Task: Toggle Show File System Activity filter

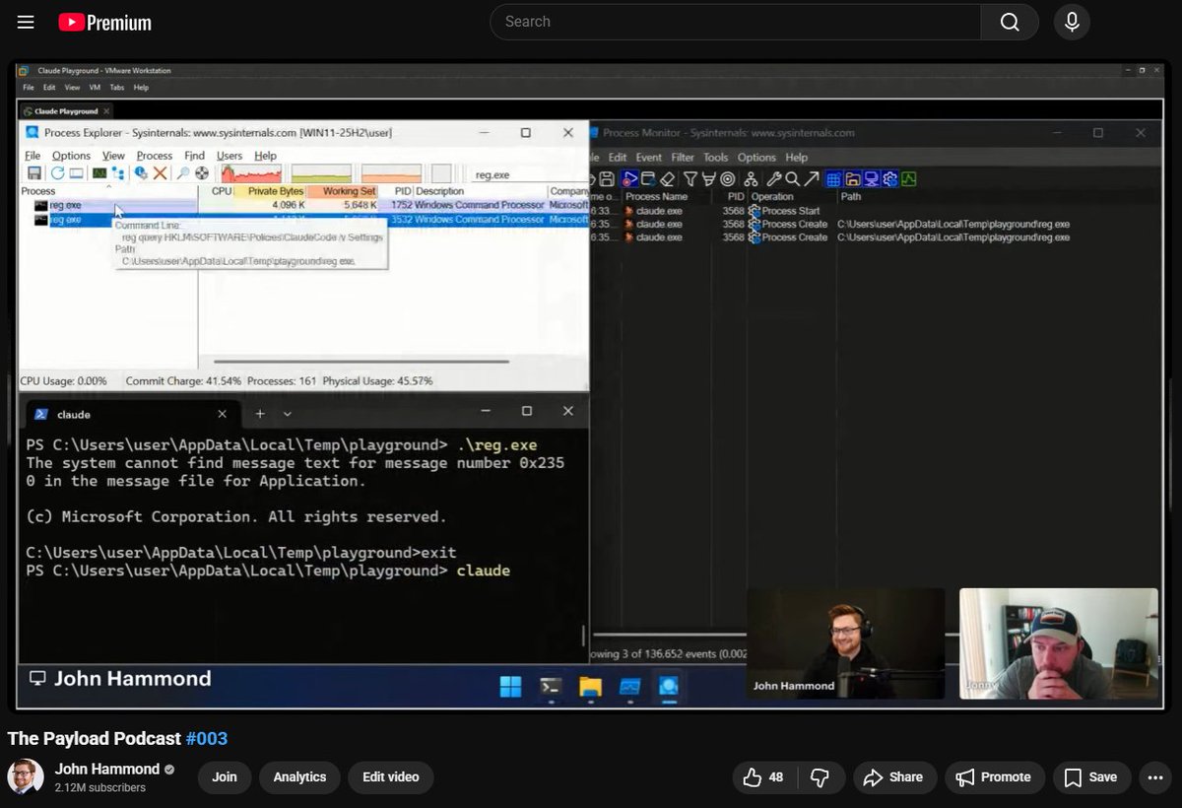Action: 853,178
